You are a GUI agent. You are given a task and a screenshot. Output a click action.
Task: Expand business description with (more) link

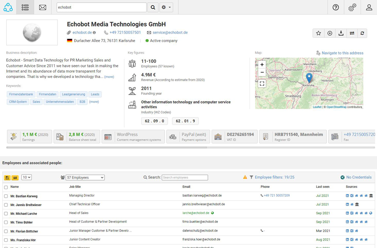point(109,77)
